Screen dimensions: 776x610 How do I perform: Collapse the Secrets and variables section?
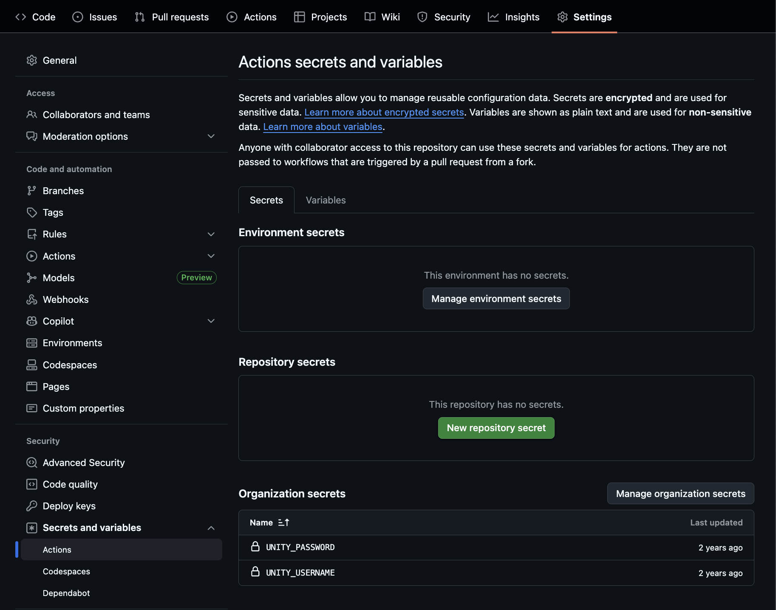pos(211,528)
